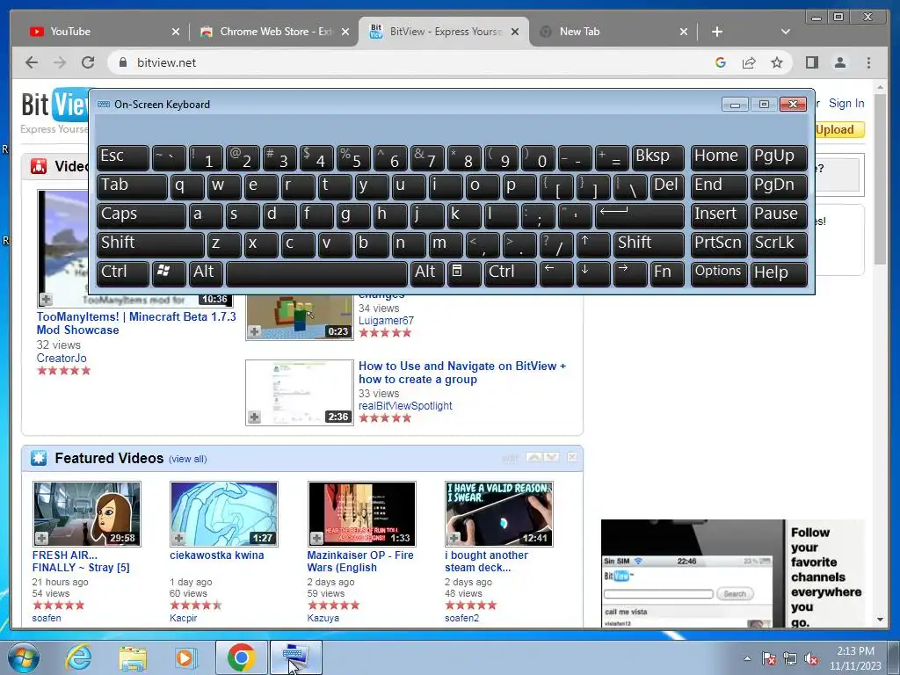
Task: Open Luigamer67 channel link
Action: click(x=386, y=321)
